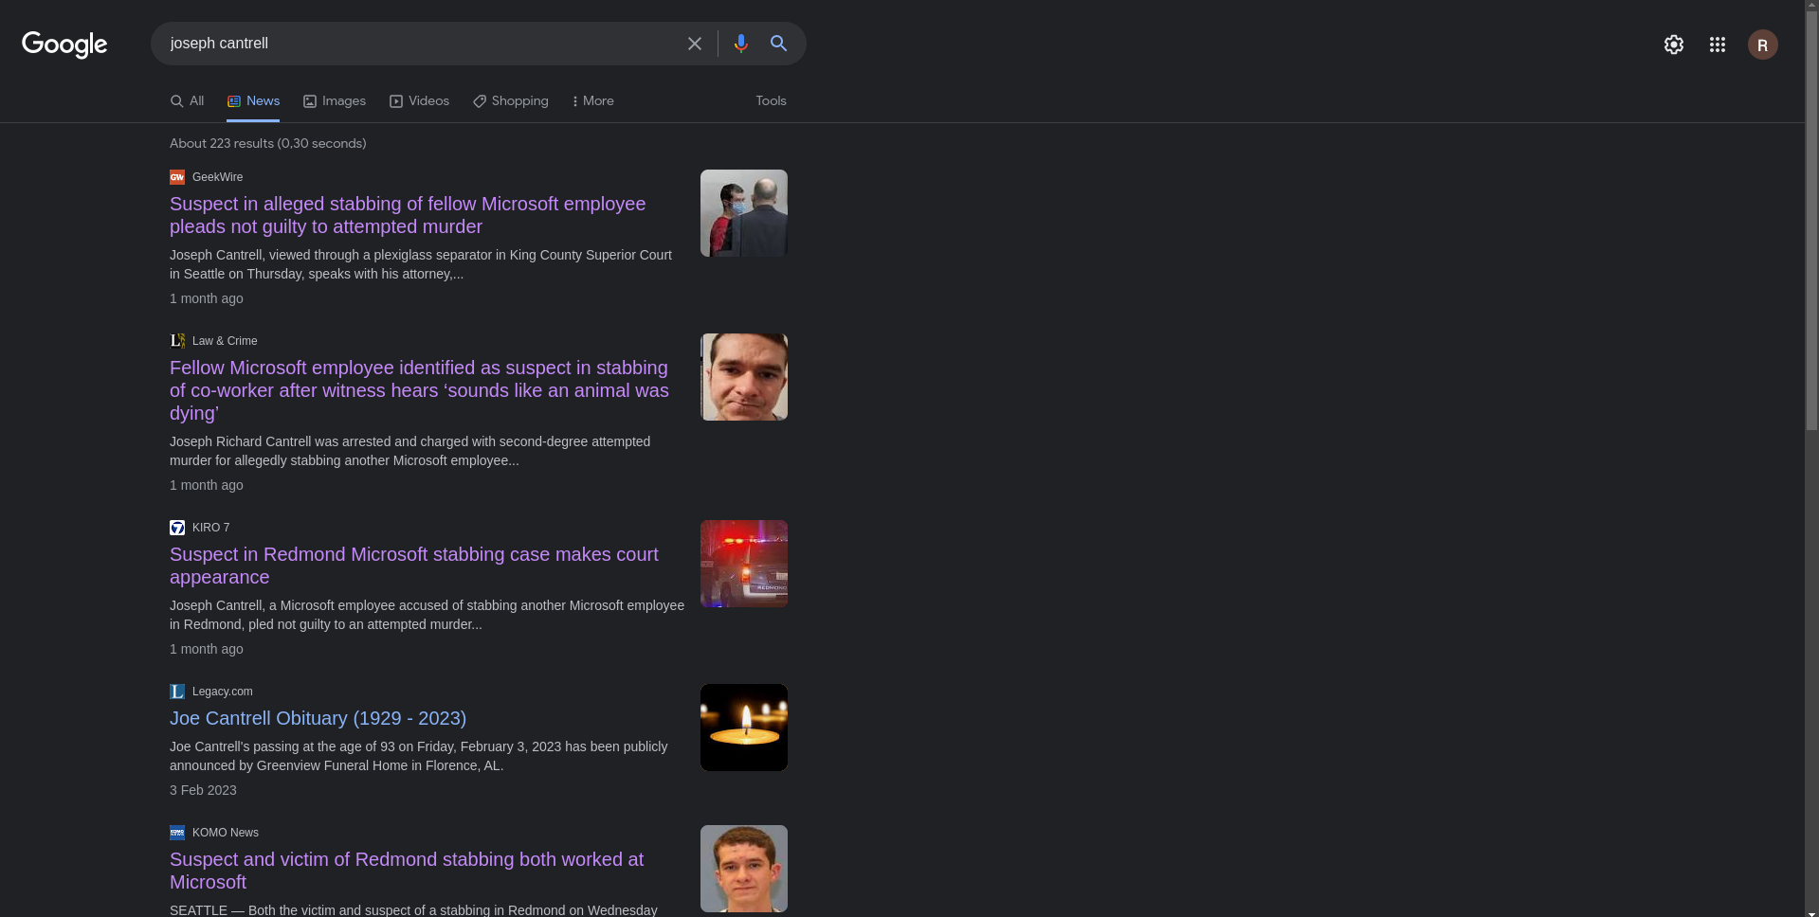
Task: Open GeekWire article about pleading not guilty
Action: (408, 215)
